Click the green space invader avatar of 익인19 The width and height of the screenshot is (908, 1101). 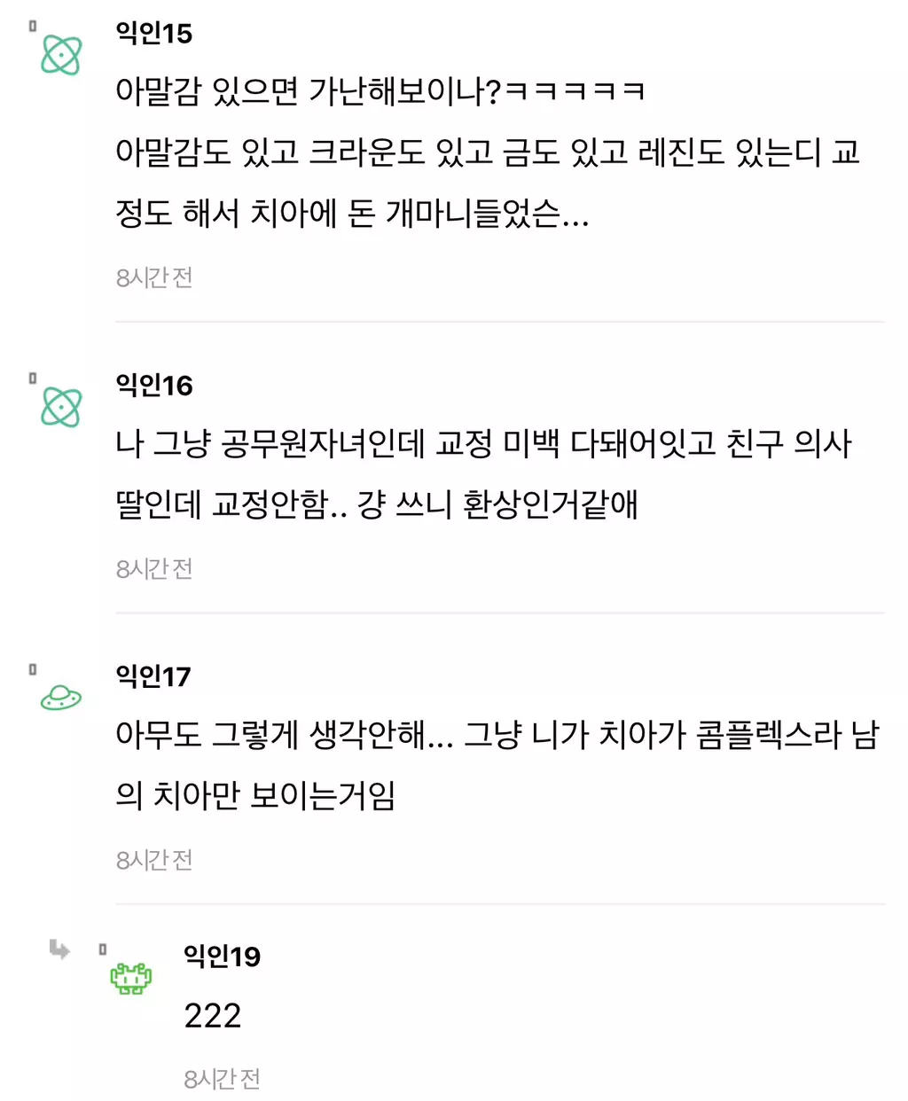click(130, 978)
